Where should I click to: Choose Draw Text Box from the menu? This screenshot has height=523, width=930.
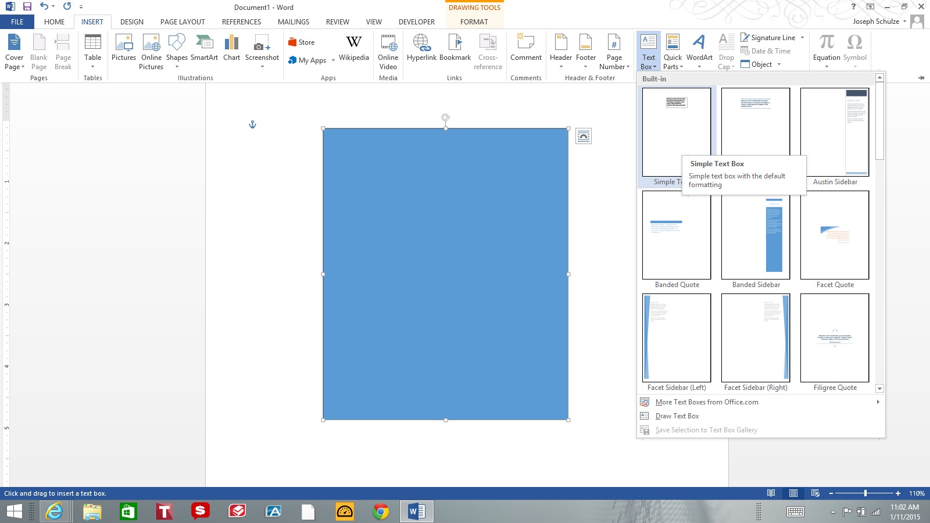677,416
